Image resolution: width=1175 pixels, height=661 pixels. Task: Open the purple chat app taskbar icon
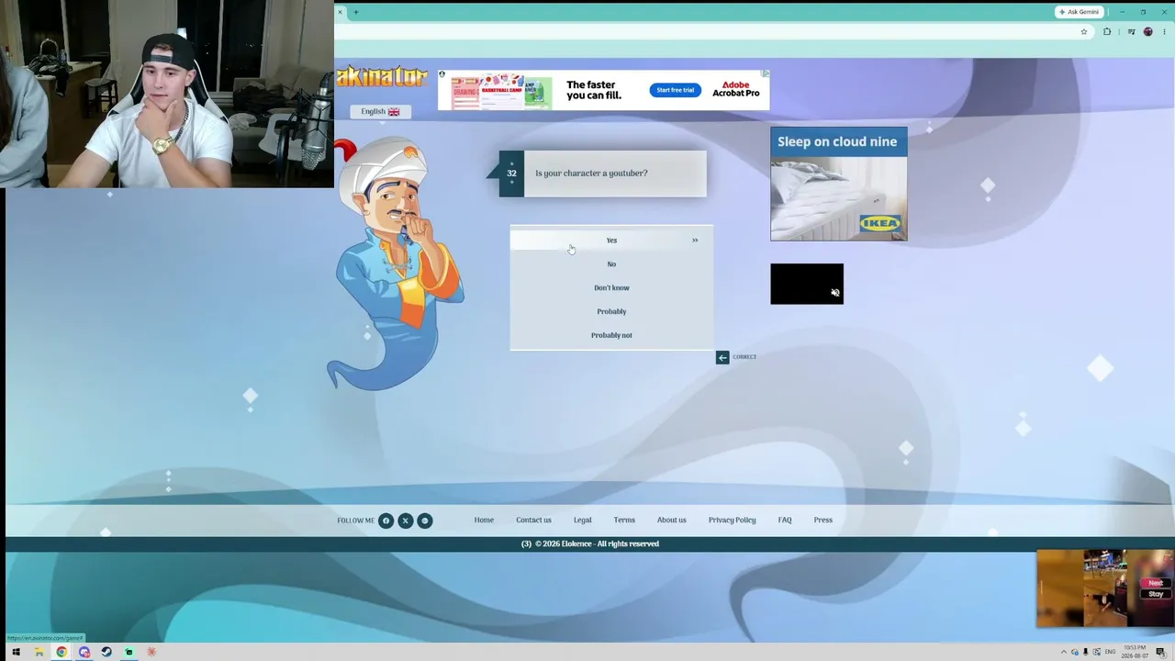(x=84, y=653)
